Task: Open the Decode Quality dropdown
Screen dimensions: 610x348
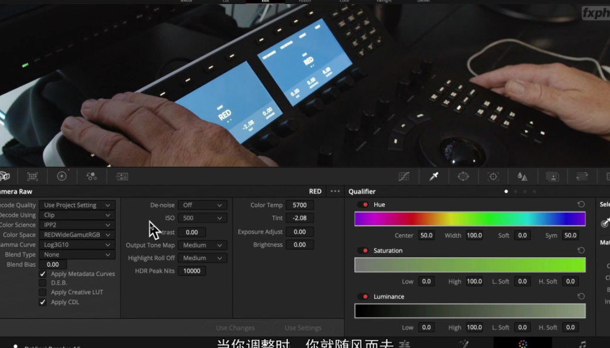Action: pyautogui.click(x=77, y=205)
